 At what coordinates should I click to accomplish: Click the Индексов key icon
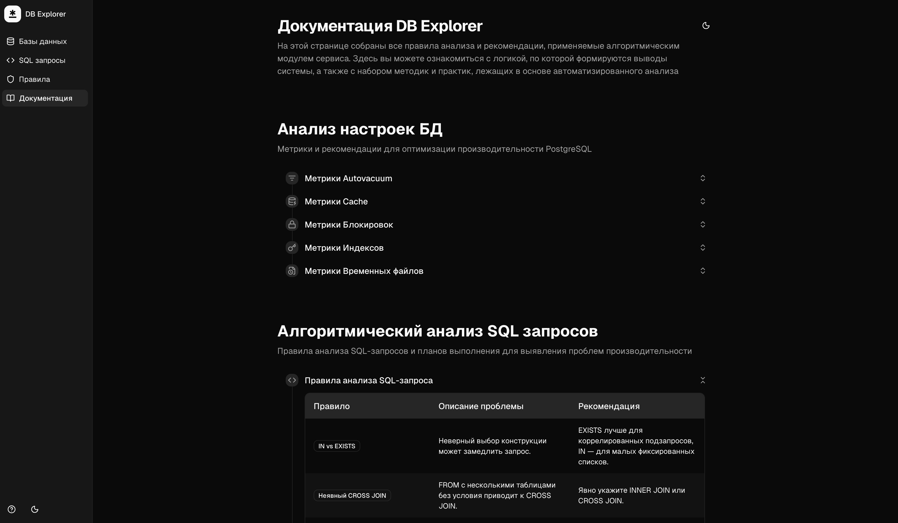pos(292,248)
